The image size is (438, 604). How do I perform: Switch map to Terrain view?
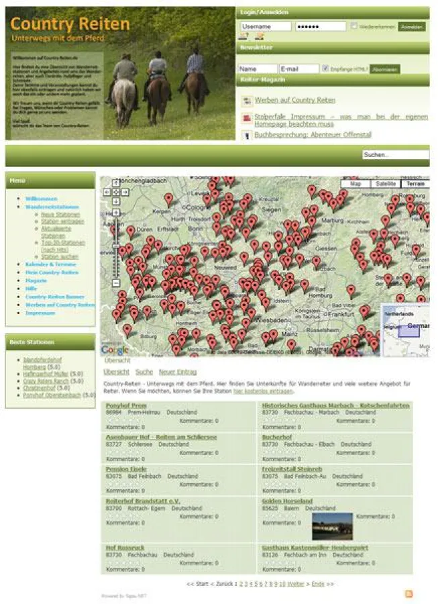415,183
